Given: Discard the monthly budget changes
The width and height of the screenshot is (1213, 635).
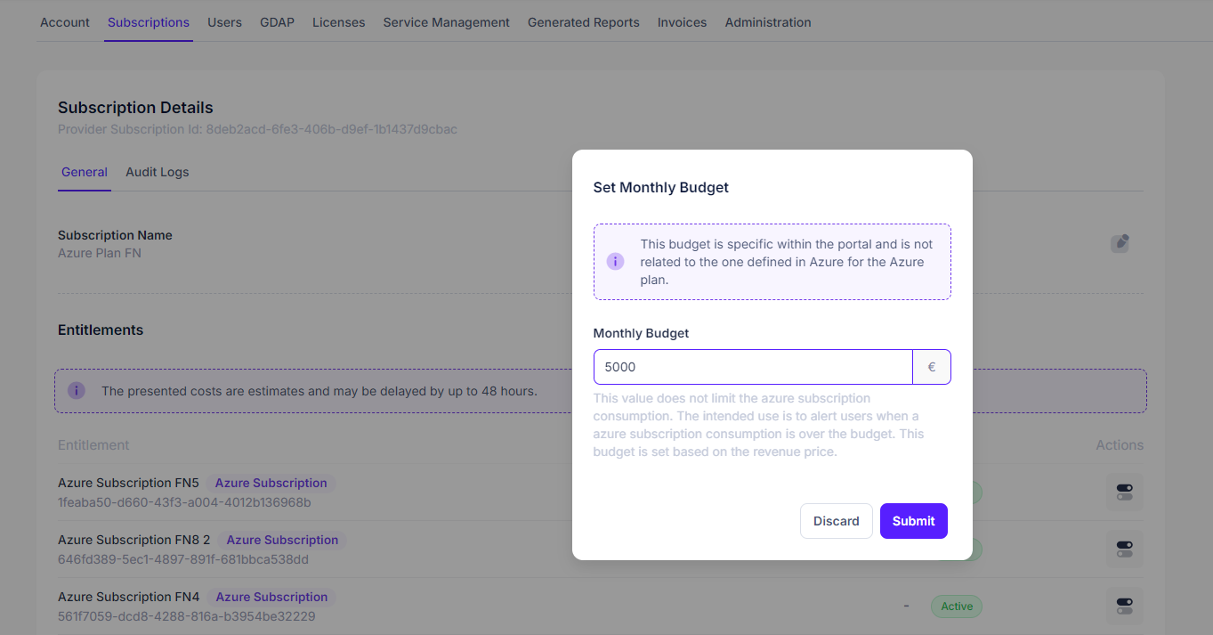Looking at the screenshot, I should click(x=836, y=521).
